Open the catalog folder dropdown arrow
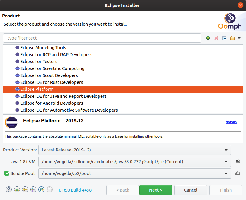This screenshot has width=246, height=200. click(x=239, y=38)
